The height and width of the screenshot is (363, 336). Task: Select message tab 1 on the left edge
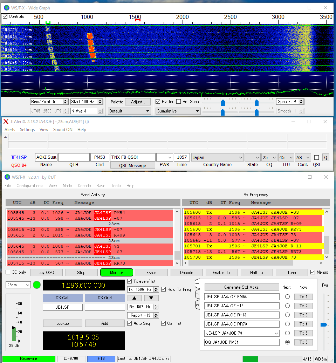pos(197,283)
